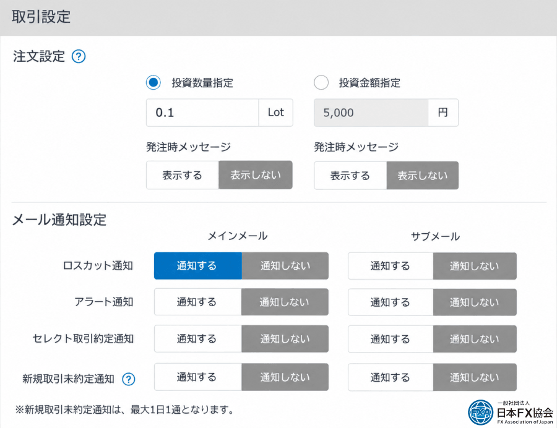
Task: Disable セレクト取引約定通知 for main mail
Action: click(285, 339)
